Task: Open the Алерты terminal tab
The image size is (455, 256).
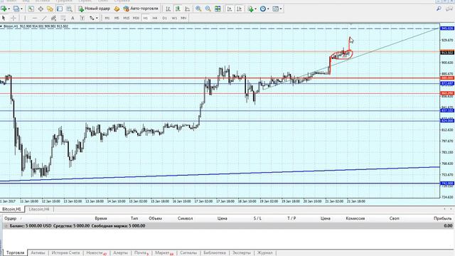Action: click(x=120, y=253)
